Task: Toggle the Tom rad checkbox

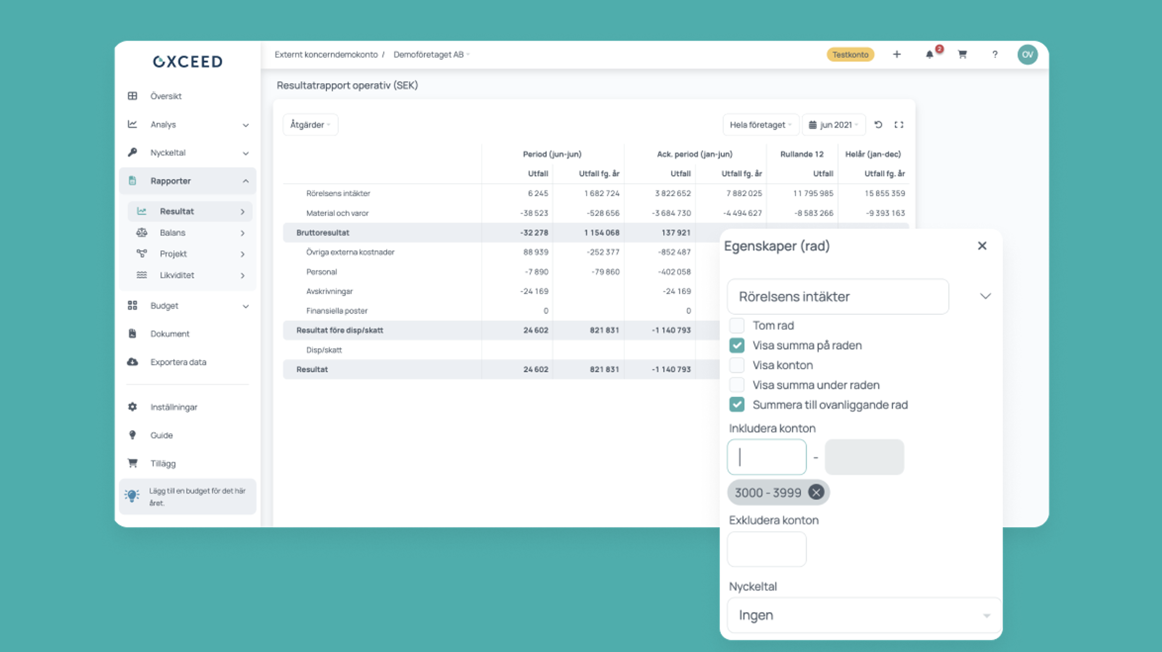Action: pyautogui.click(x=737, y=325)
